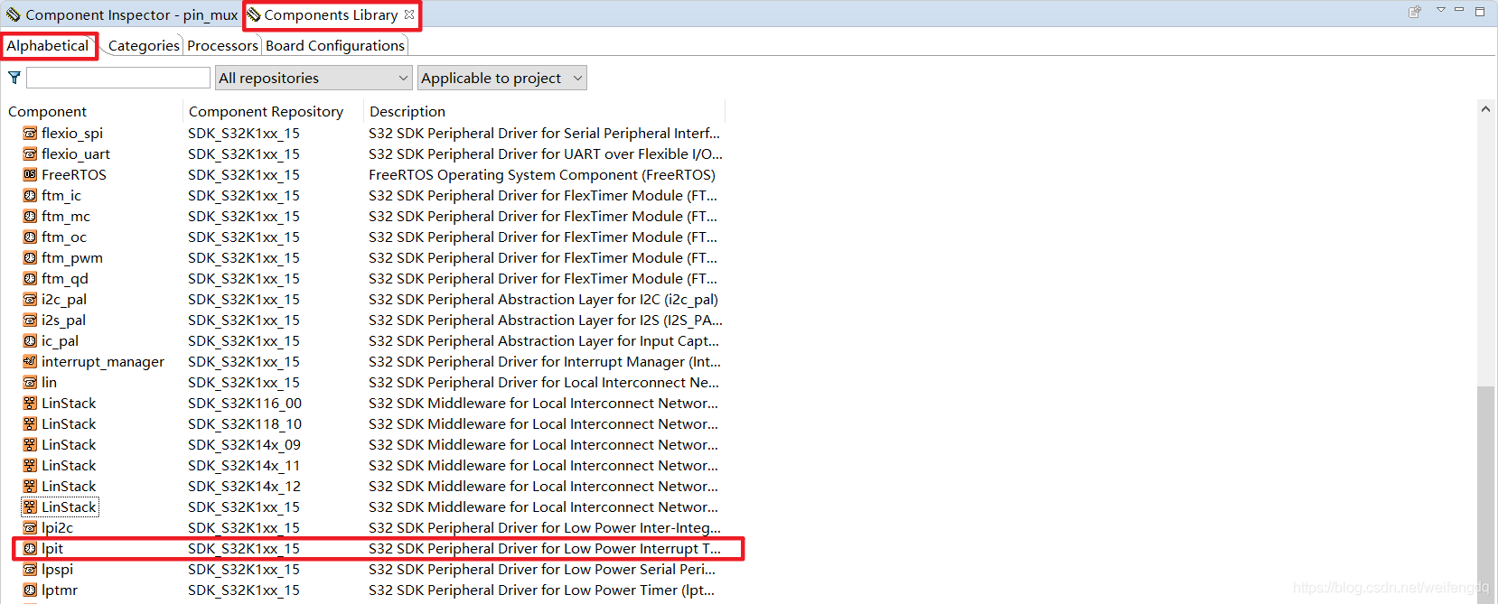Image resolution: width=1498 pixels, height=604 pixels.
Task: Click LinStack icon for SDK_S32K118_10
Action: click(x=30, y=424)
